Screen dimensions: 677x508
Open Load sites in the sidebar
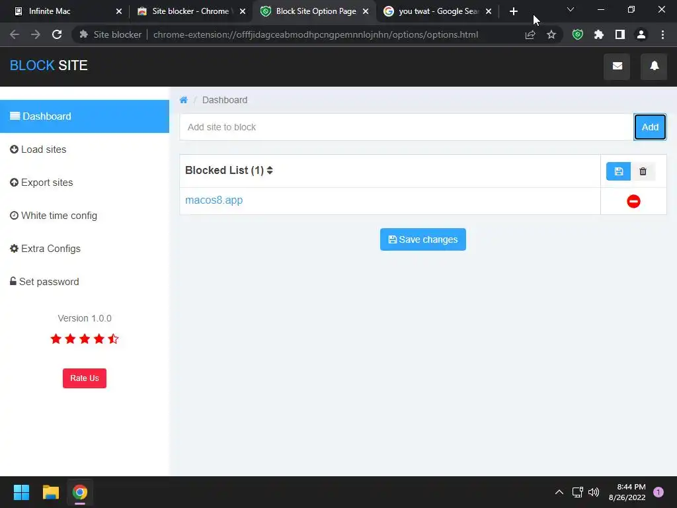tap(85, 149)
